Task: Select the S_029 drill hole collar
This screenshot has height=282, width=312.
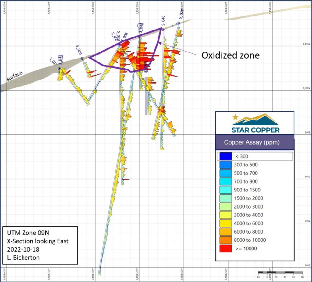Action: pos(82,58)
